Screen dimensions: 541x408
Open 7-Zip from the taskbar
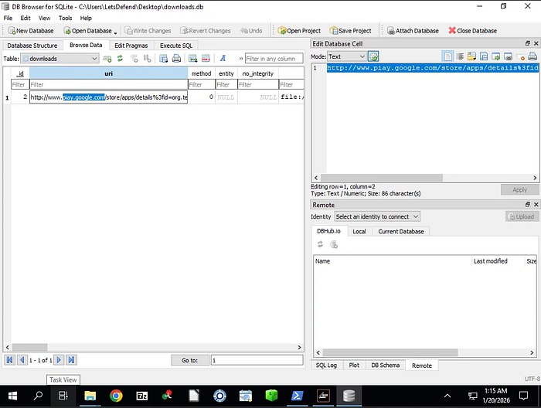pos(141,396)
